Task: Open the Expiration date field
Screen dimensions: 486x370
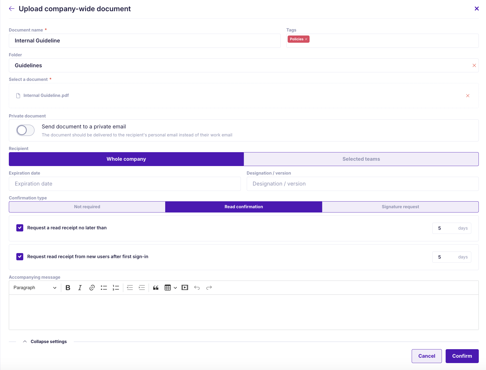Action: [x=125, y=184]
